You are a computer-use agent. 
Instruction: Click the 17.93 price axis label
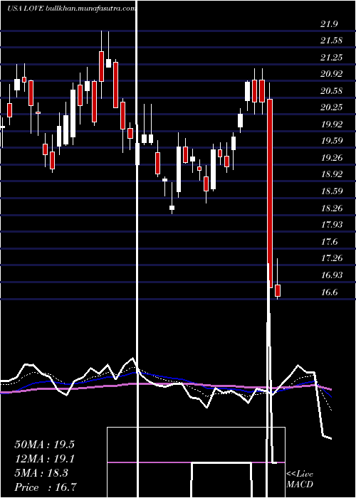[332, 225]
